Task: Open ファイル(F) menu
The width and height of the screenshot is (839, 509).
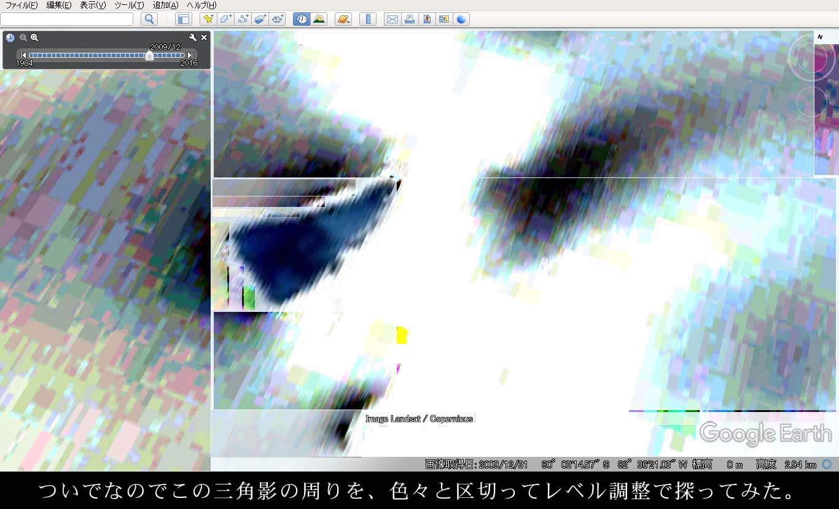Action: tap(21, 5)
